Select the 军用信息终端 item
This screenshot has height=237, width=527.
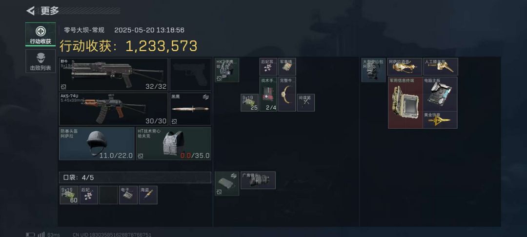pos(405,103)
